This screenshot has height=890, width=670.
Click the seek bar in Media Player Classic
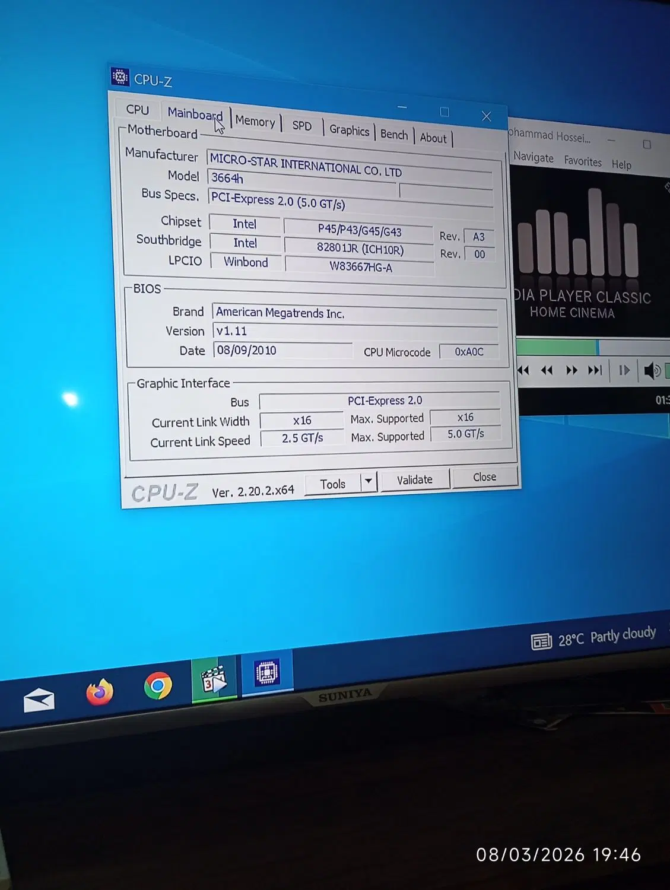point(593,347)
